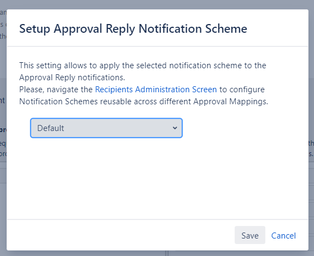Click the 'to configure' text after the link
Screen dimensions: 314x256
pos(242,90)
